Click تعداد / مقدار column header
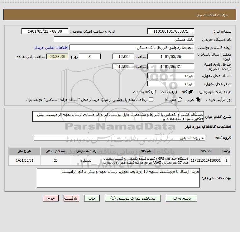The image size is (240, 232). coord(56,151)
